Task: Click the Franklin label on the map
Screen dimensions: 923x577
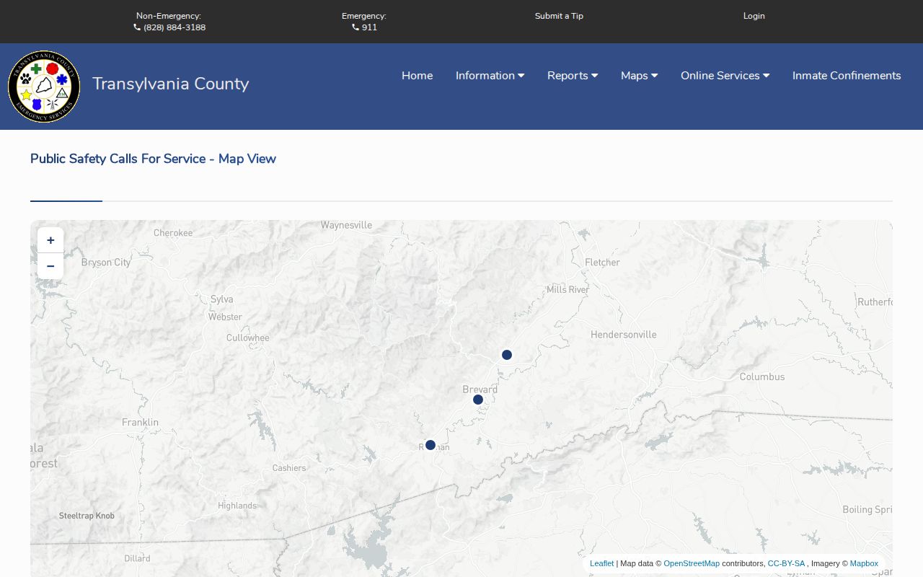Action: click(x=140, y=423)
